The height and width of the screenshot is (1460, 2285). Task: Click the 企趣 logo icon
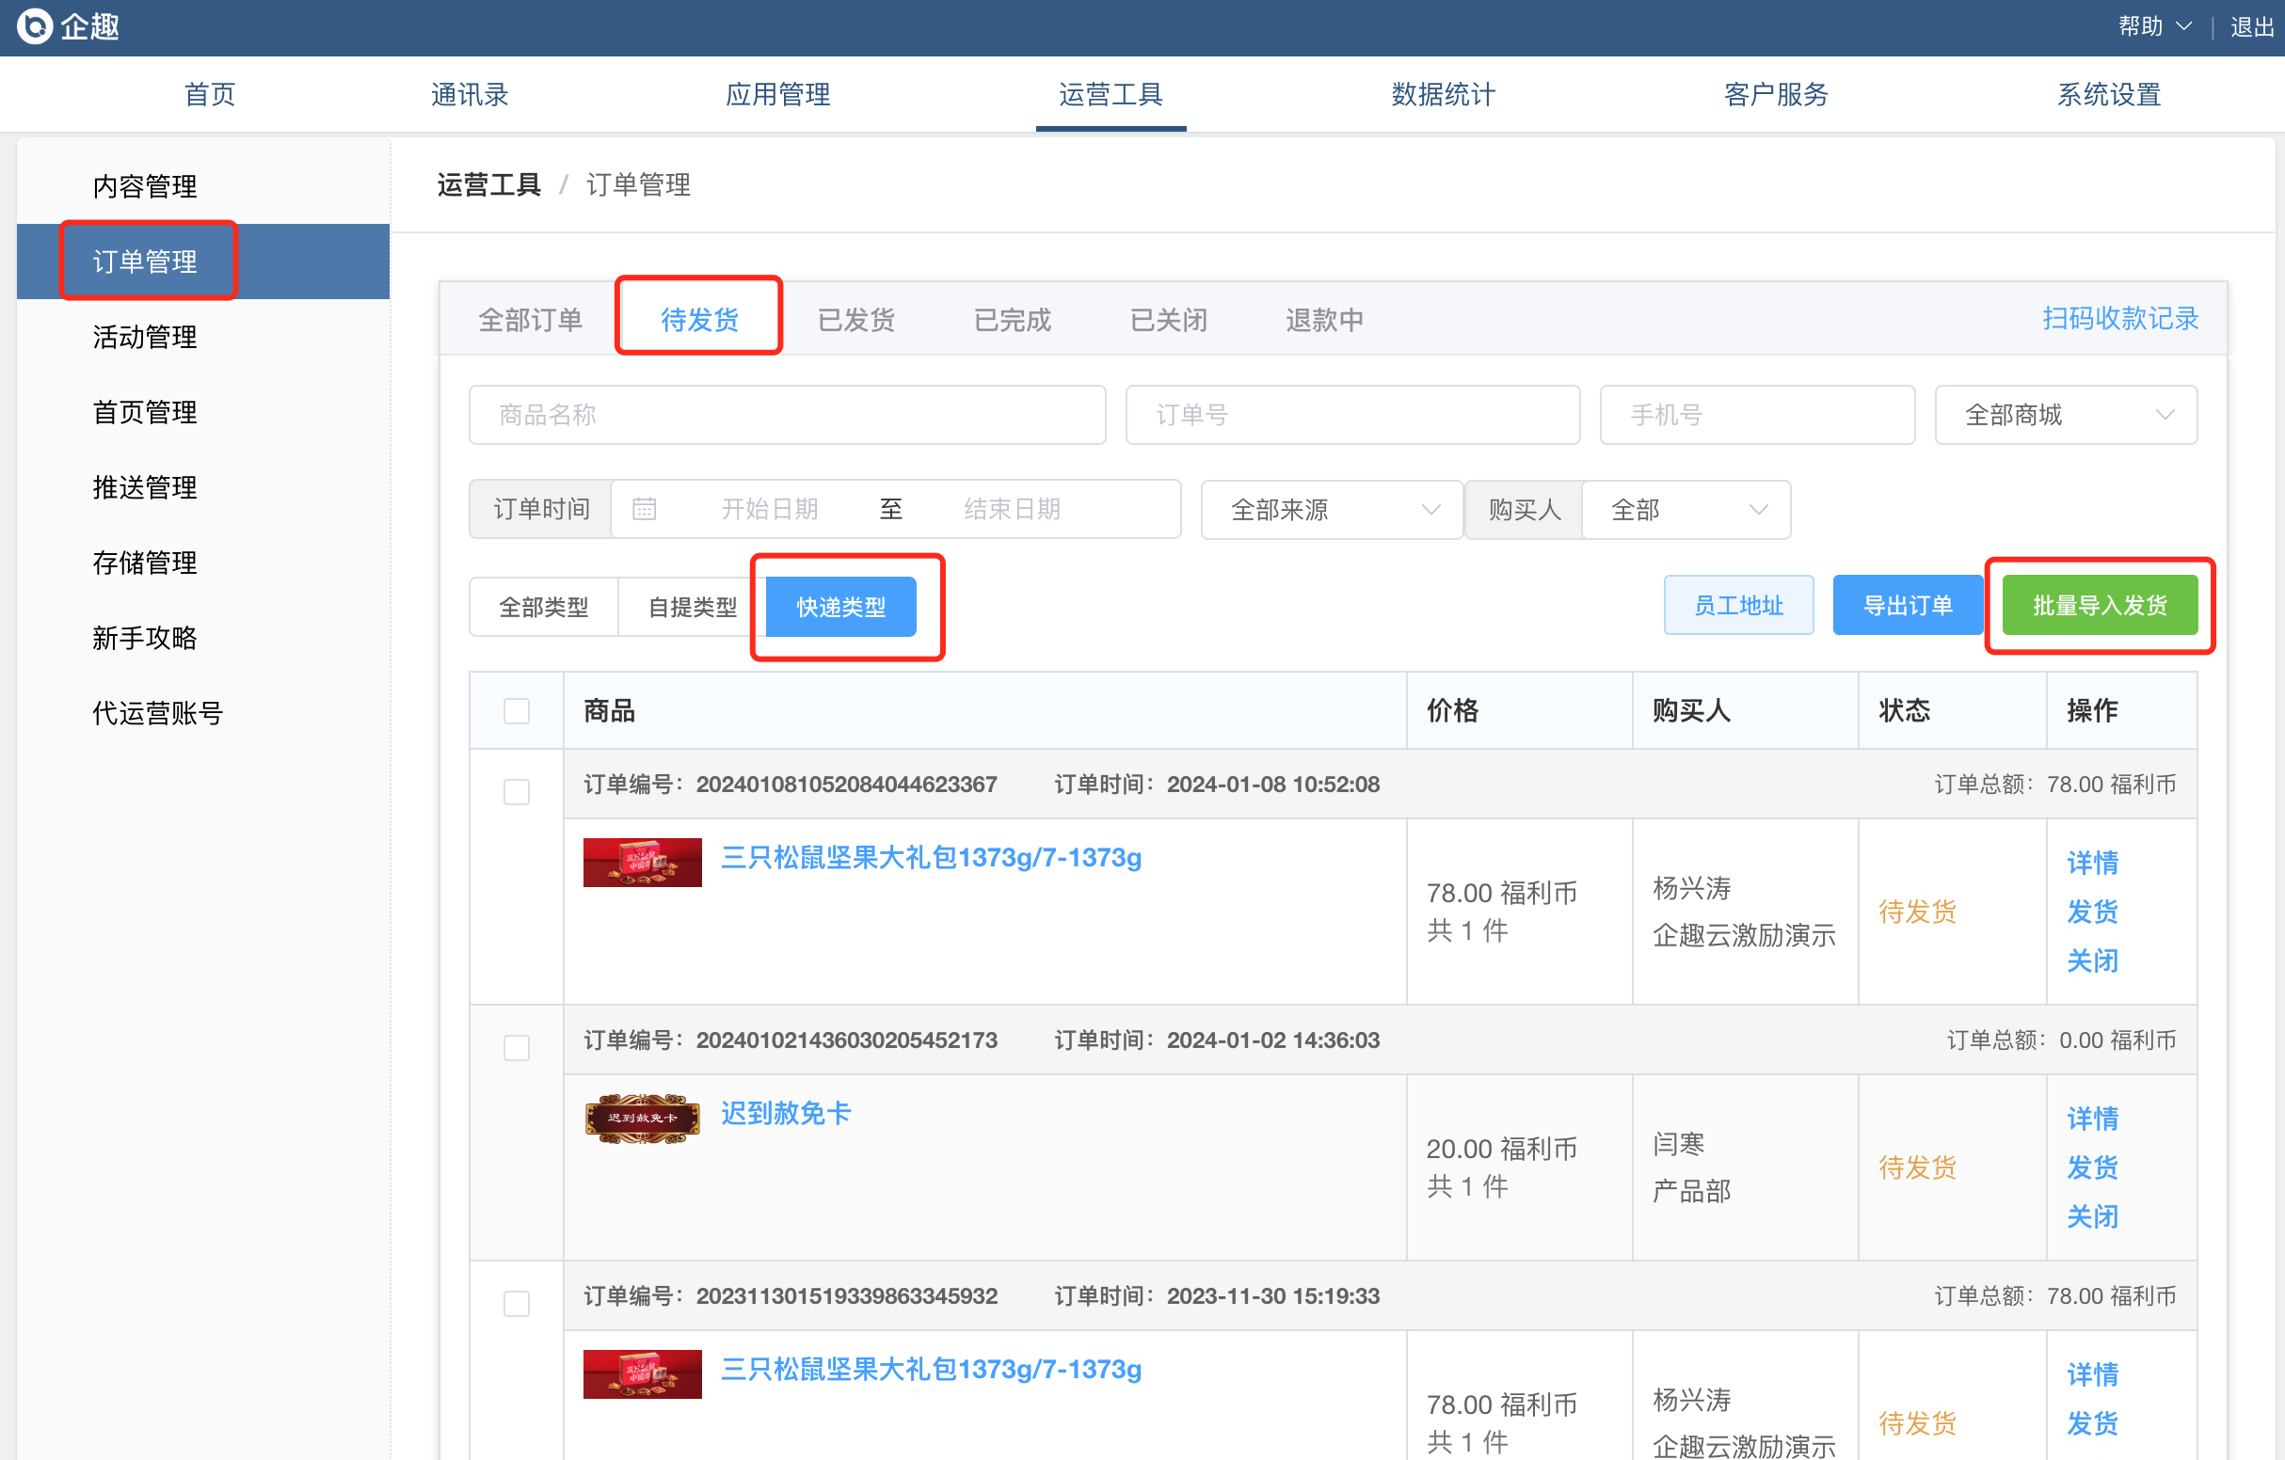point(35,26)
